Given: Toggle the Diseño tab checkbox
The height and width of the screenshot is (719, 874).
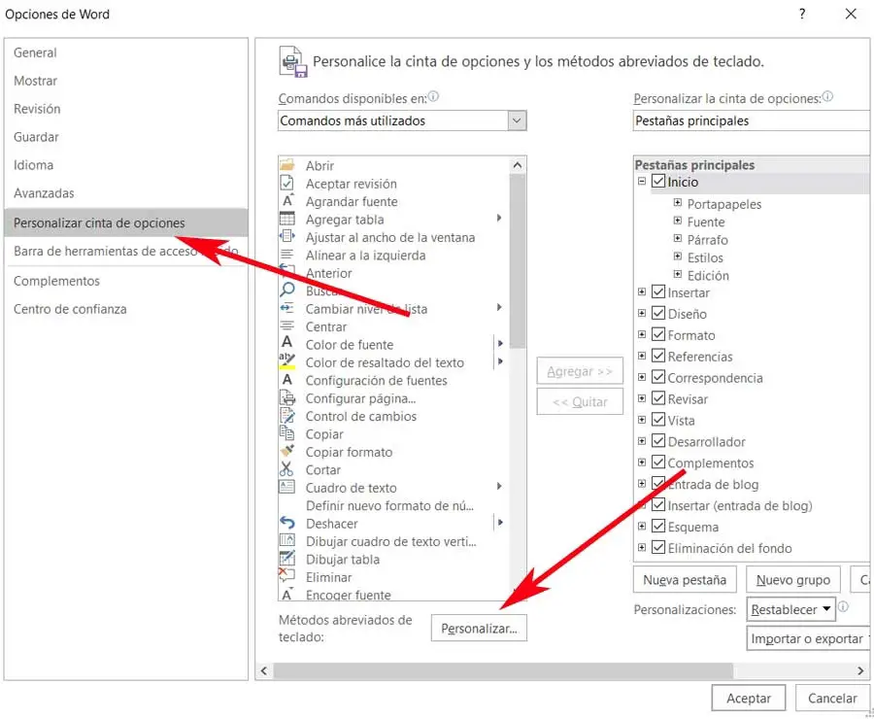Looking at the screenshot, I should [x=658, y=313].
